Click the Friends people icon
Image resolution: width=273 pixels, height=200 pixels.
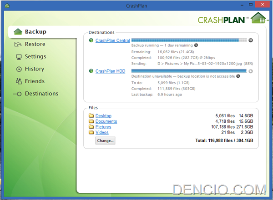19,81
